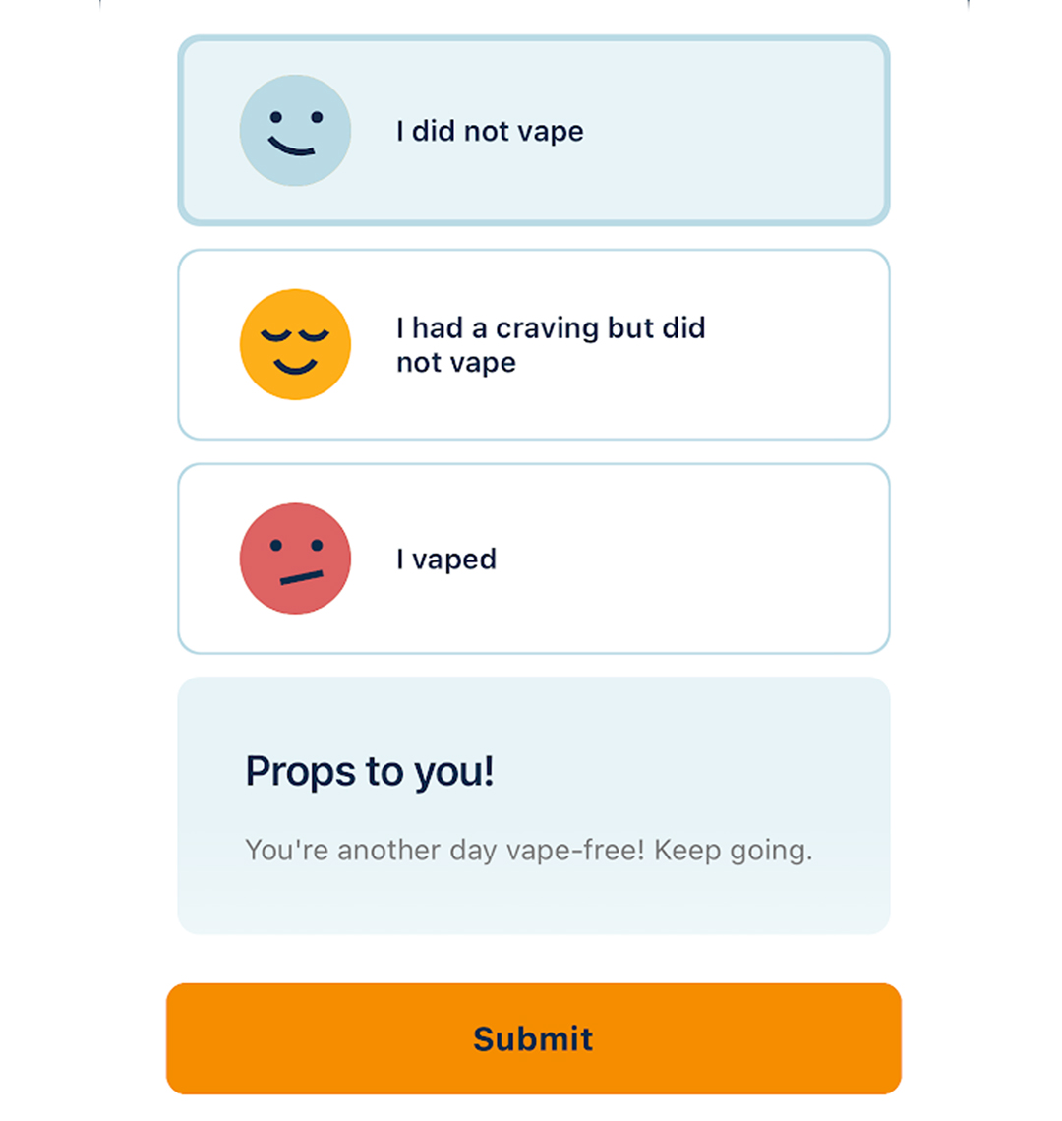Tap the "I vaped" text label
The image size is (1062, 1121).
(446, 559)
